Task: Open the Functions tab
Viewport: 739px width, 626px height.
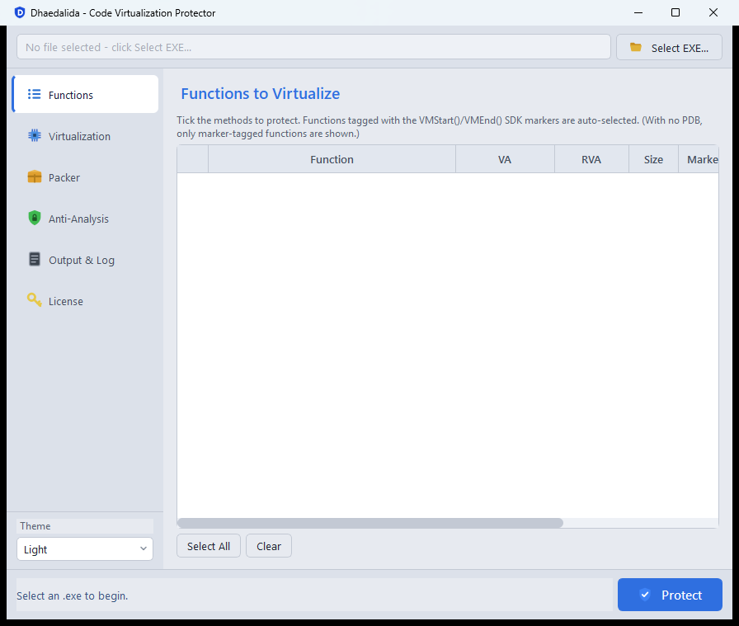Action: pyautogui.click(x=85, y=94)
